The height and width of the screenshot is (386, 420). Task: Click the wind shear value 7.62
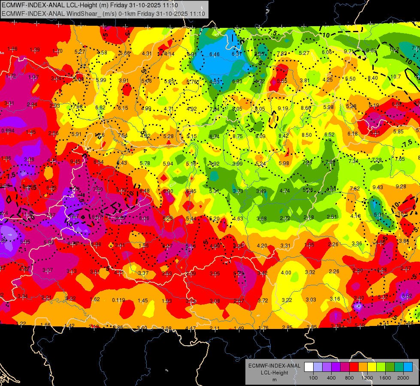click(x=355, y=189)
